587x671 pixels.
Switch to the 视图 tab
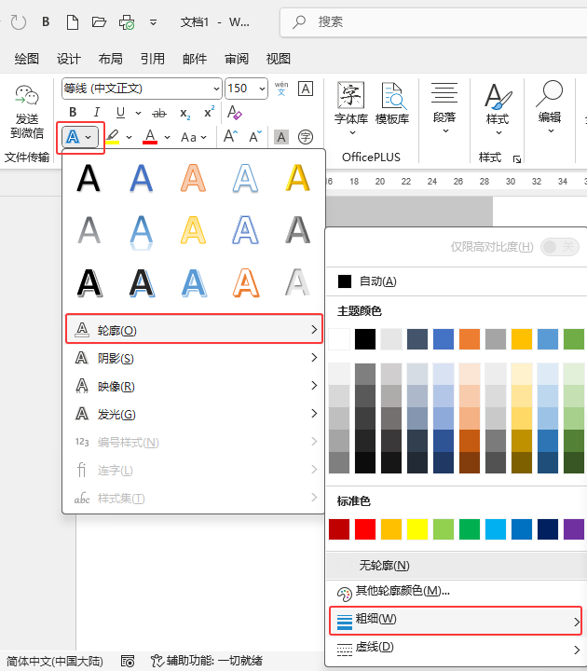[x=278, y=59]
